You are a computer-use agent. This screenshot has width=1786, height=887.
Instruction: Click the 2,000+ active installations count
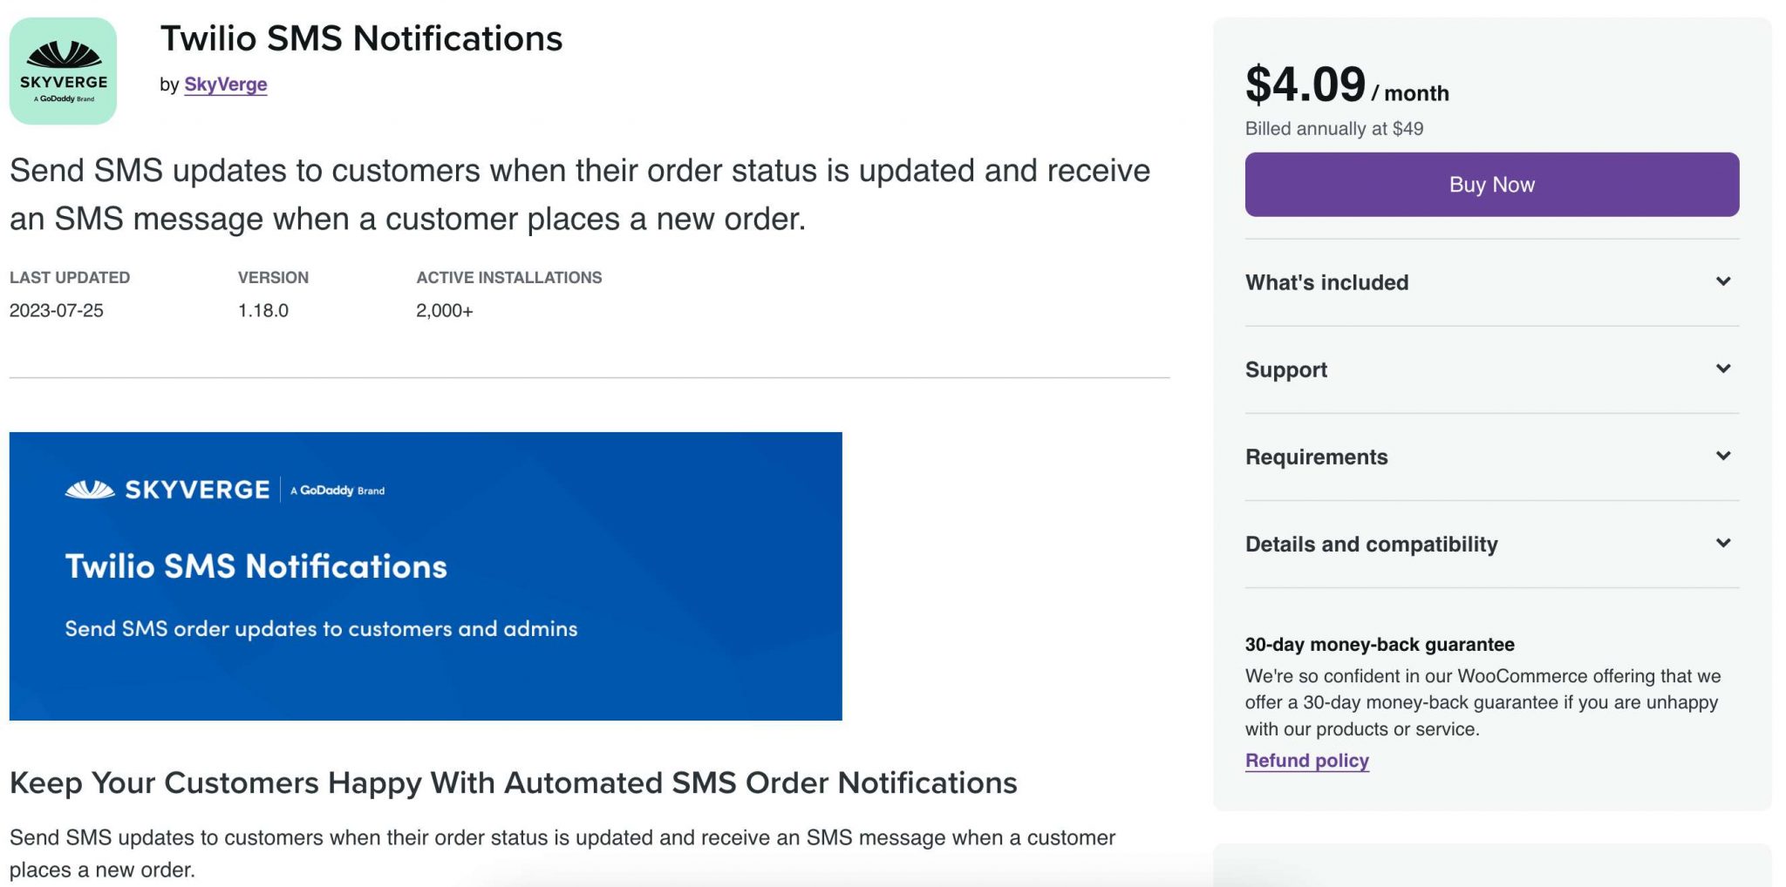click(x=445, y=310)
